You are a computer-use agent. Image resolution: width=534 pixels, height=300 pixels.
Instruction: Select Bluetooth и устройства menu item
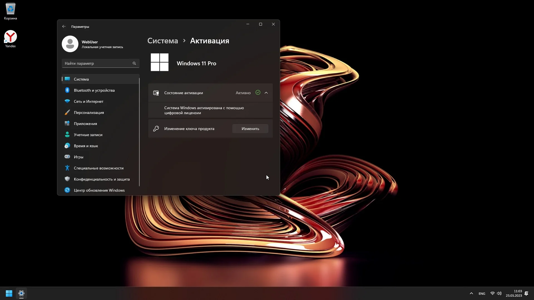click(94, 90)
